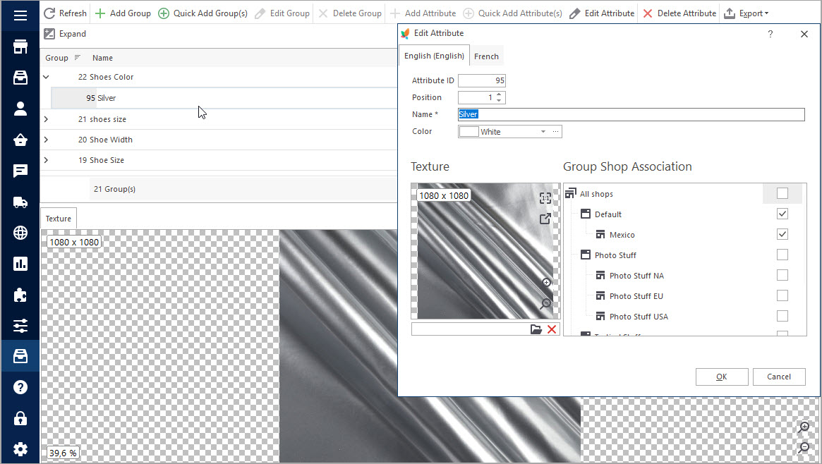Viewport: 822px width, 464px height.
Task: Remove texture with the red X icon
Action: point(552,329)
